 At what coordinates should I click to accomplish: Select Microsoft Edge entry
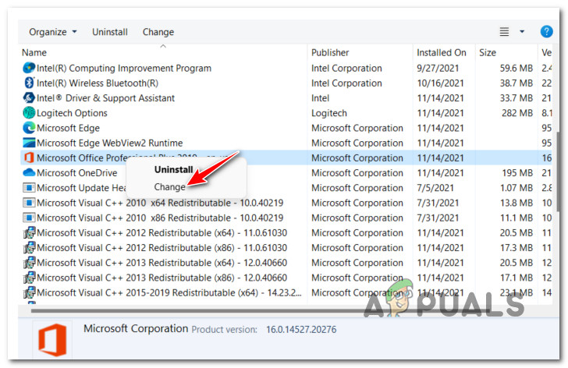68,128
